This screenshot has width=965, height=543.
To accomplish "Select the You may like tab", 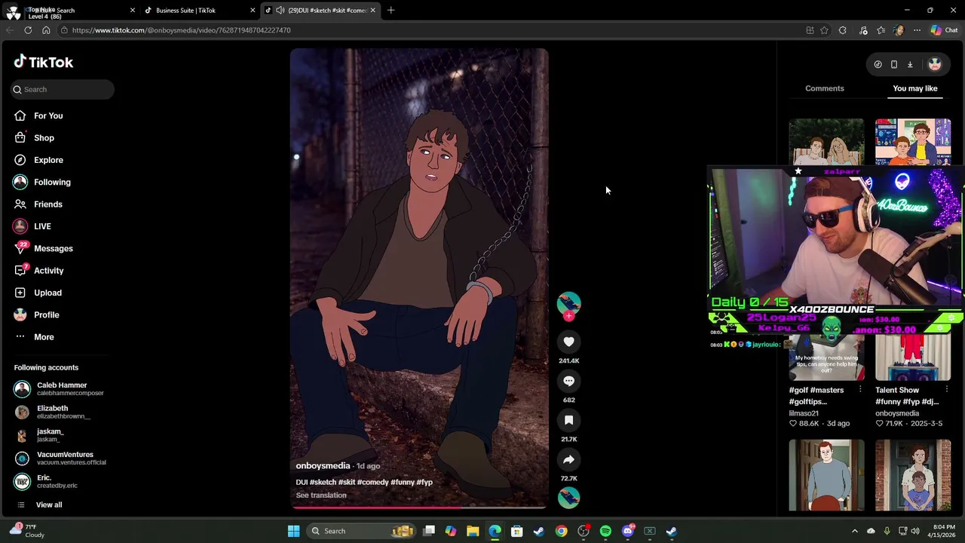I will [x=915, y=88].
